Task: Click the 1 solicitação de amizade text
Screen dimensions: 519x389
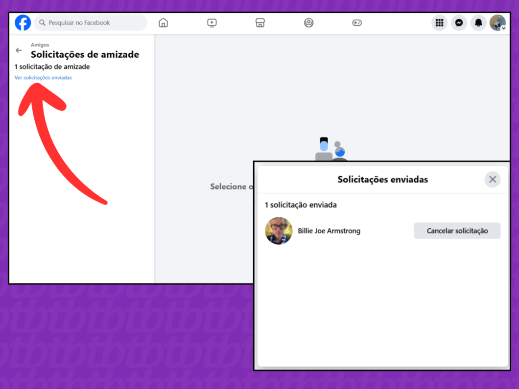Action: [52, 67]
